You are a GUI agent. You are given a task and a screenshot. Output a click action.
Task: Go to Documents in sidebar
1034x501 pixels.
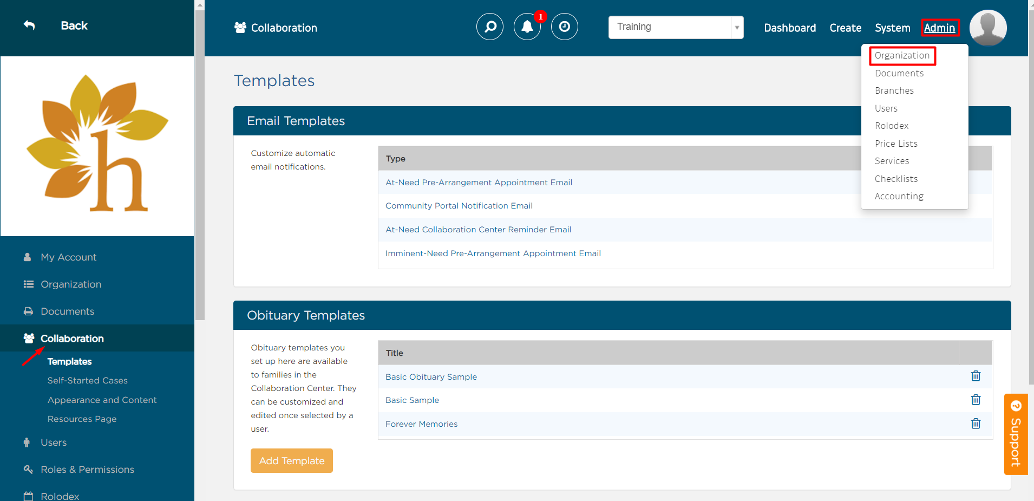click(68, 311)
